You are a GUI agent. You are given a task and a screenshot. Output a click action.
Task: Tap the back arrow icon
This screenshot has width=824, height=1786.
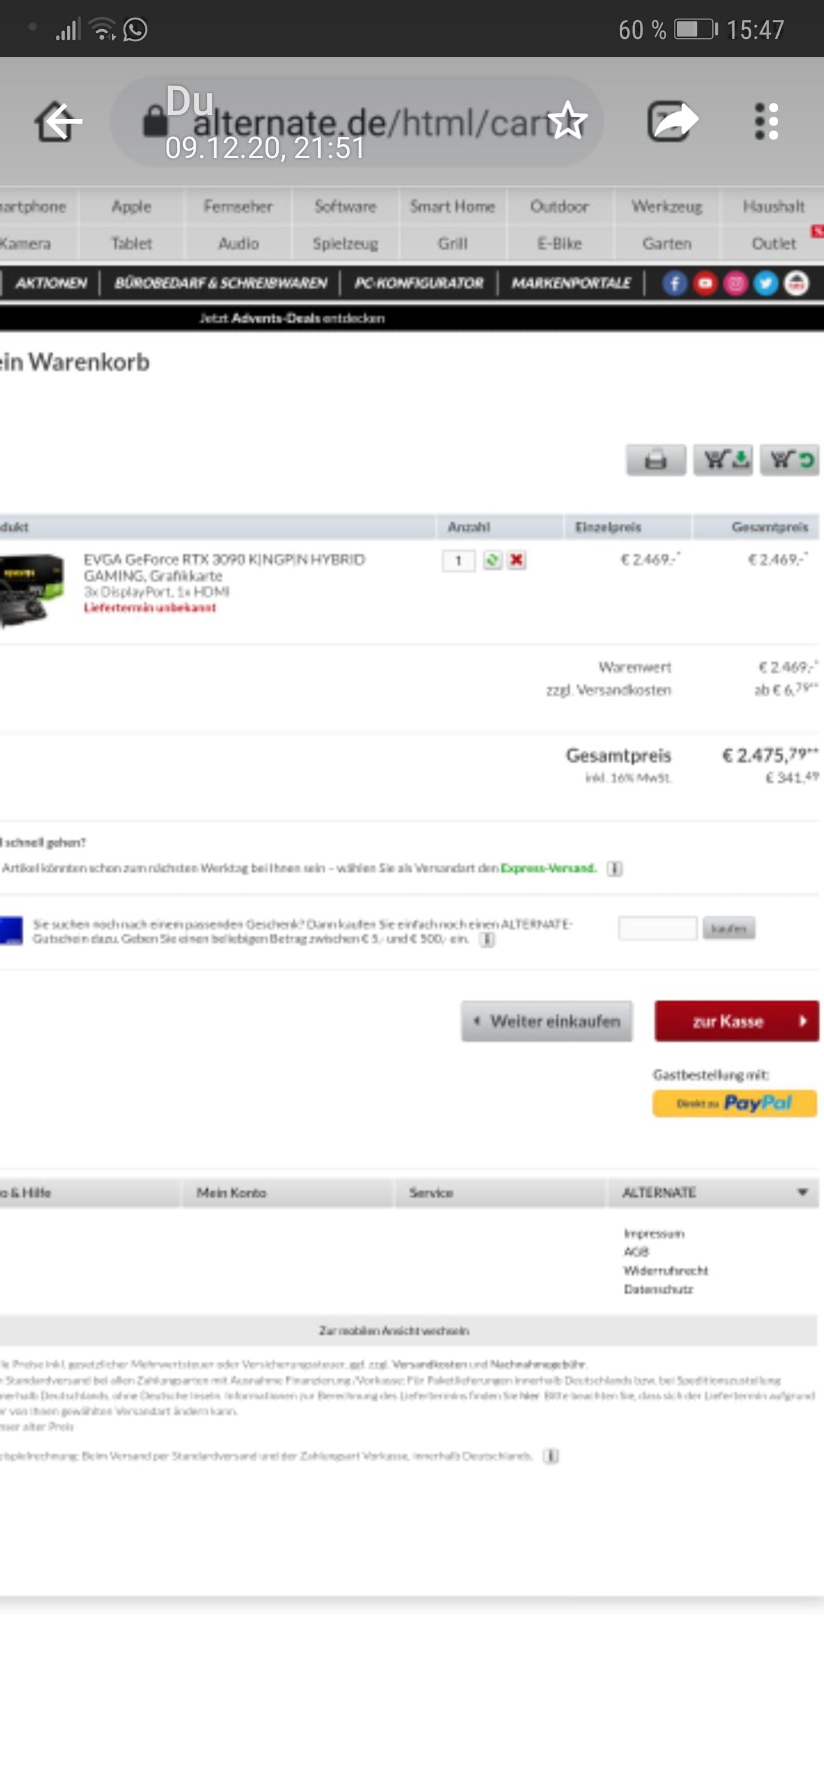(x=59, y=121)
